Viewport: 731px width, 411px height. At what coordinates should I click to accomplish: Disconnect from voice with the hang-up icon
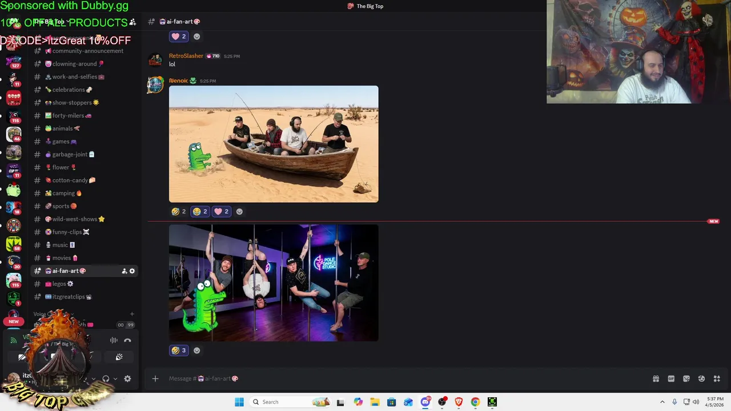coord(127,340)
